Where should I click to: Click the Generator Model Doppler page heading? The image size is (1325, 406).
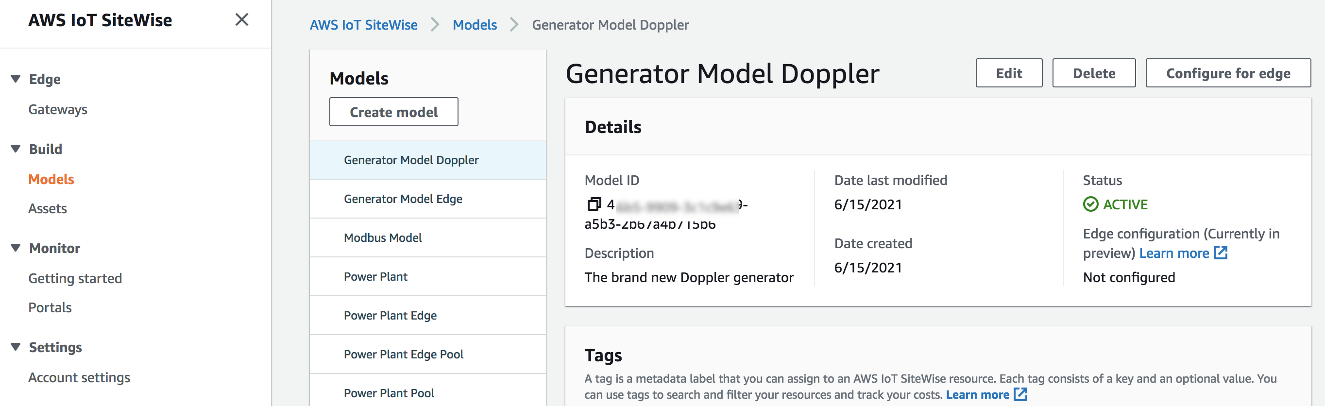723,74
